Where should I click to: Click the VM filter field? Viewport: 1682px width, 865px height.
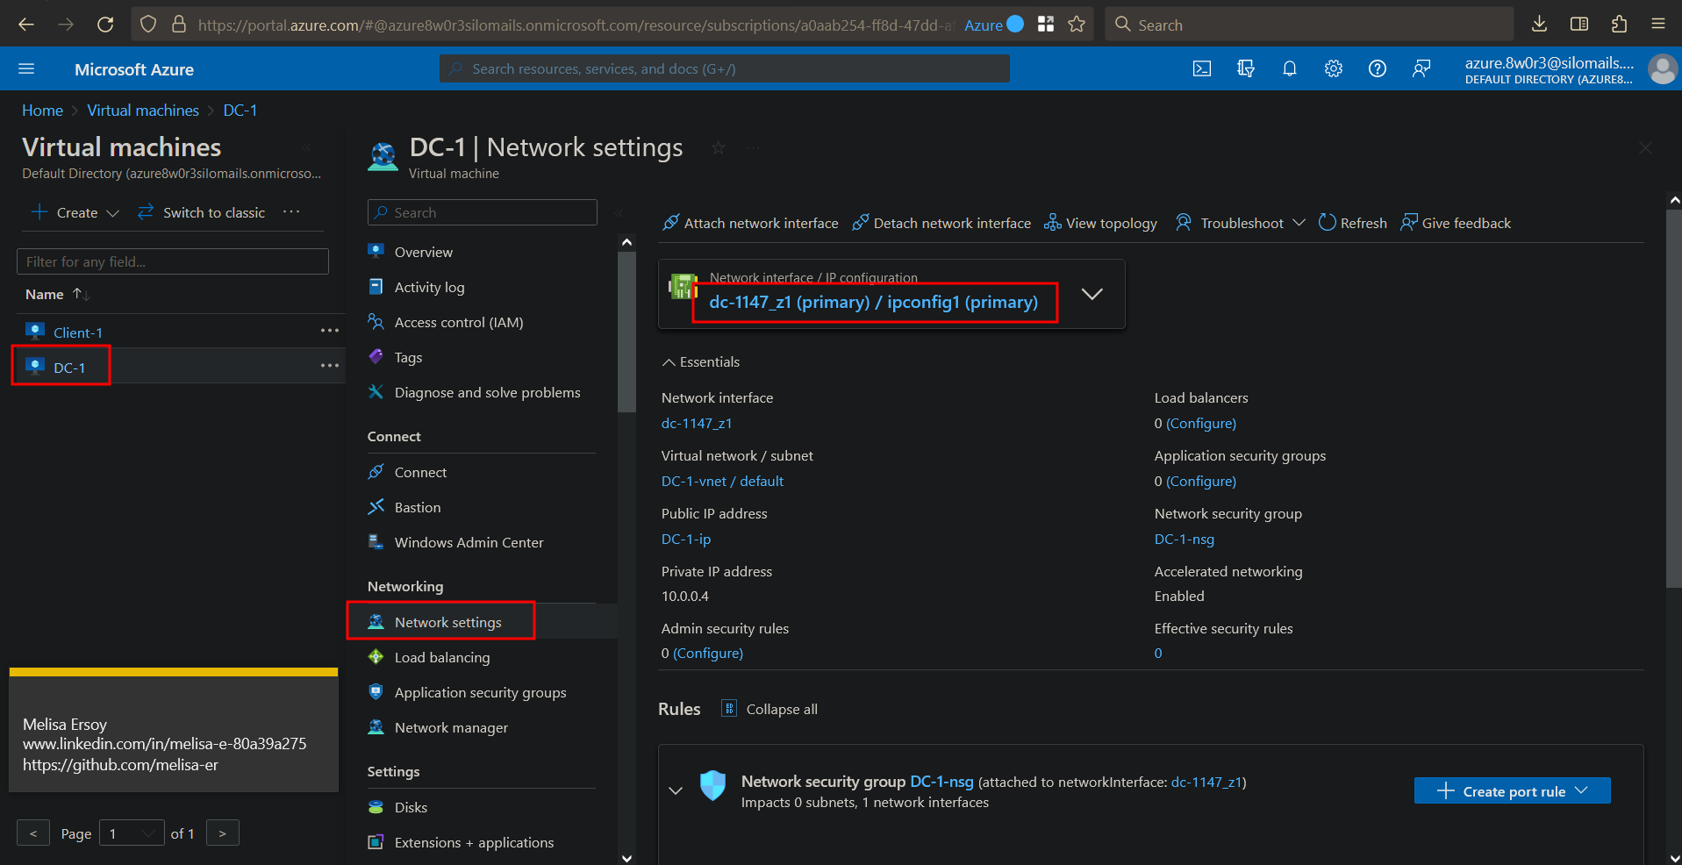point(172,261)
